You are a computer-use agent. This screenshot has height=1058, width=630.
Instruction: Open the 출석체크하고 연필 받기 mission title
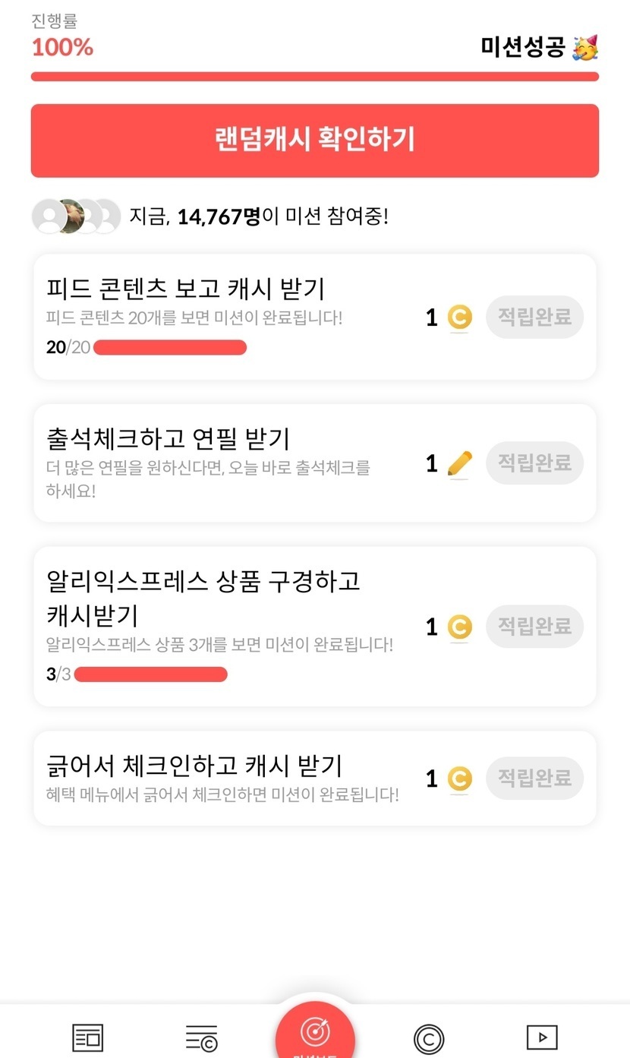click(168, 439)
